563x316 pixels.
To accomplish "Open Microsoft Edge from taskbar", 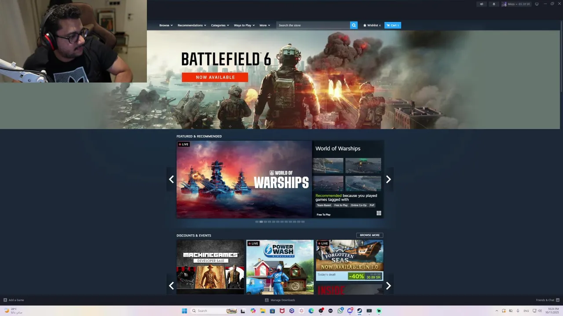I will 311,311.
